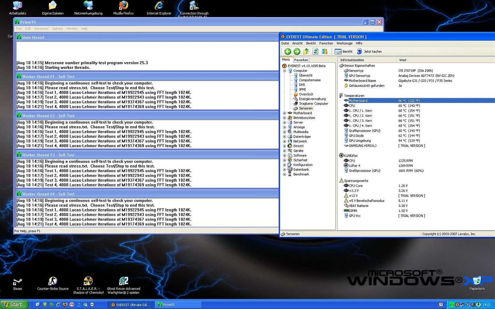Click the Bericht report button
Viewport: 495px width, 309px height.
pyautogui.click(x=344, y=52)
